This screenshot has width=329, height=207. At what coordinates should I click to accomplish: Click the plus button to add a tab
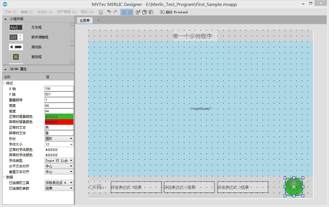pyautogui.click(x=98, y=20)
